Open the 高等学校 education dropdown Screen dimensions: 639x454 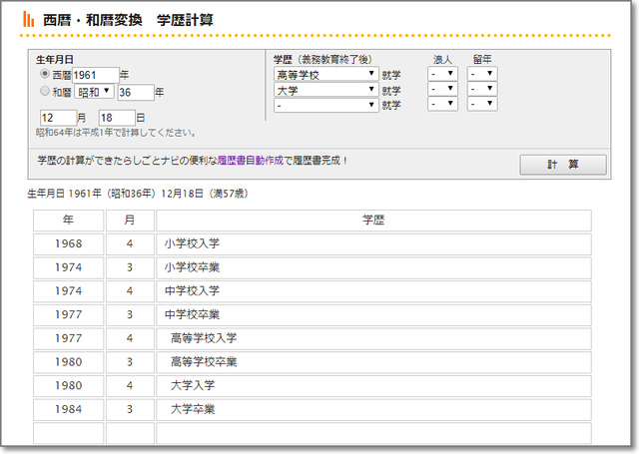click(x=324, y=74)
